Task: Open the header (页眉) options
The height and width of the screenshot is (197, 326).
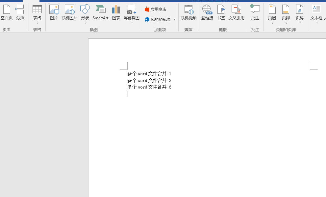Action: [x=272, y=14]
